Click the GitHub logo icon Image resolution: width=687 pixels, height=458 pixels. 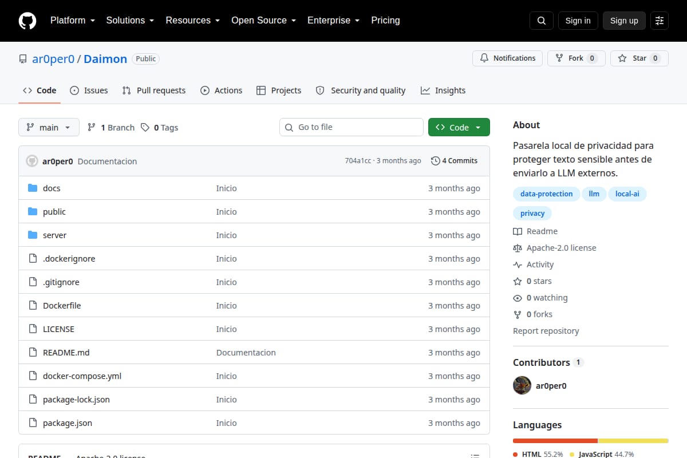27,21
